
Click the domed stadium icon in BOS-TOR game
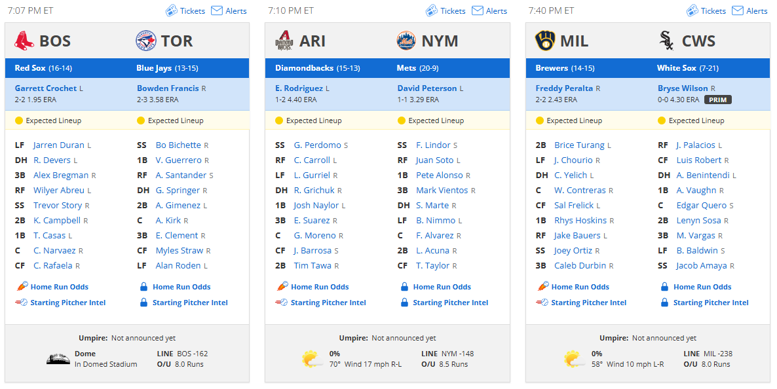point(58,359)
